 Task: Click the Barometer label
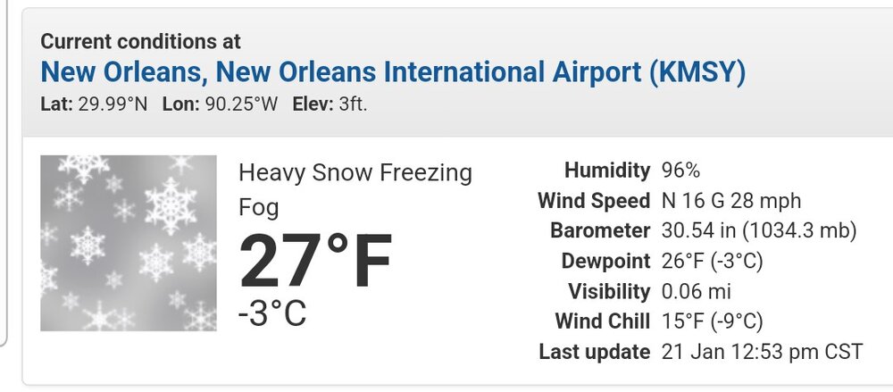pyautogui.click(x=600, y=231)
